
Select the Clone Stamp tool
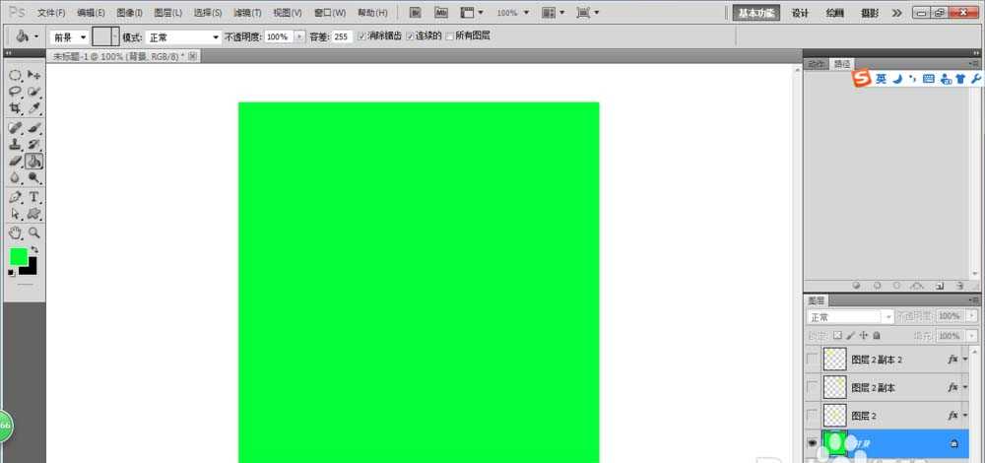16,144
